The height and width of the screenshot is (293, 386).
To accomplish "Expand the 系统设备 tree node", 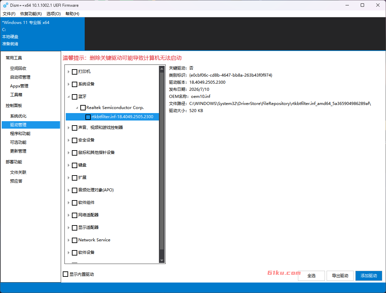I will tap(69, 84).
